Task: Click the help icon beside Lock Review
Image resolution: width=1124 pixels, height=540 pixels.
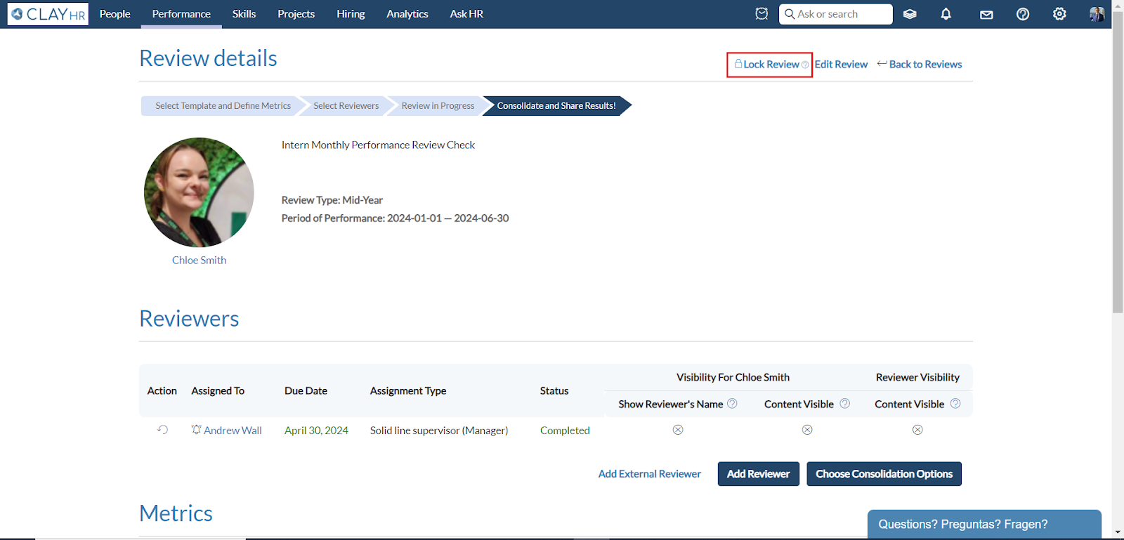Action: 805,65
